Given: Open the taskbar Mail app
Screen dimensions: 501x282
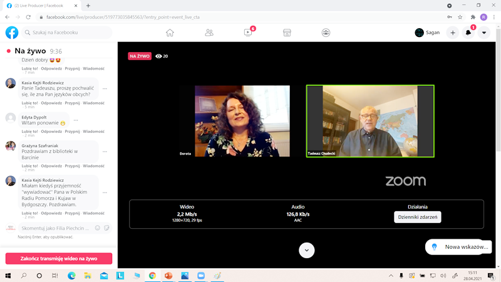Looking at the screenshot, I should pos(104,276).
